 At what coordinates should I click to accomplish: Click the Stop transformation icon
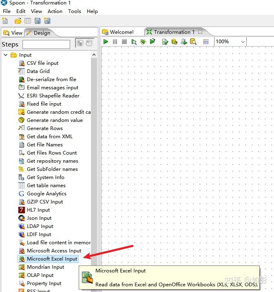124,42
